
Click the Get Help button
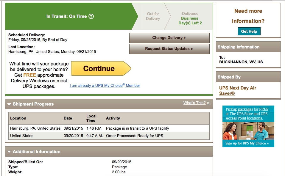click(x=249, y=32)
